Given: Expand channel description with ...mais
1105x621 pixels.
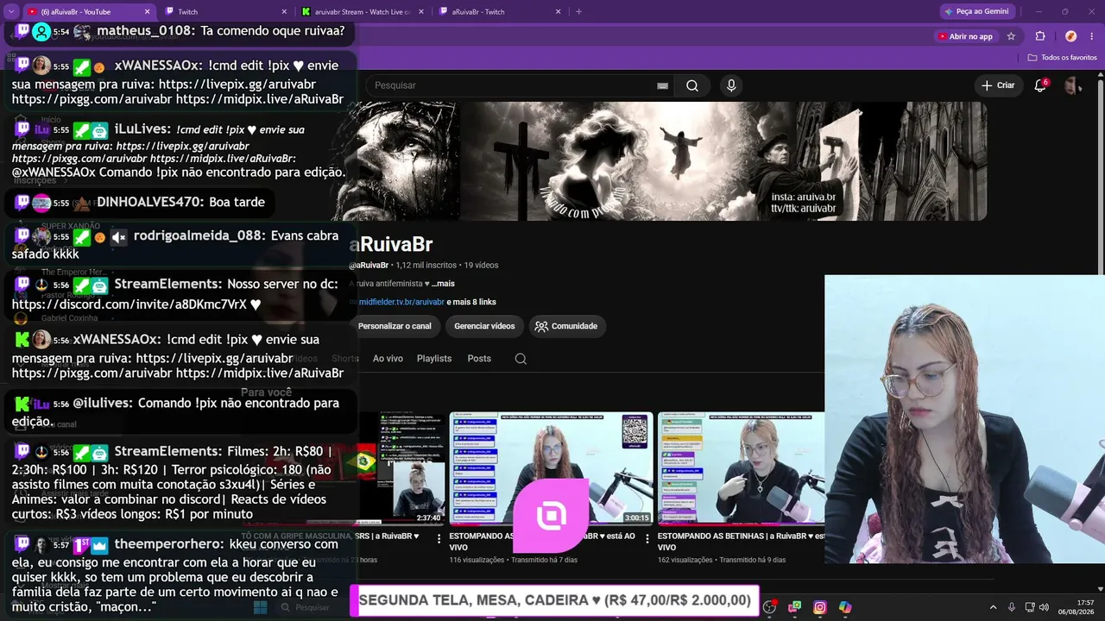Looking at the screenshot, I should pyautogui.click(x=443, y=284).
